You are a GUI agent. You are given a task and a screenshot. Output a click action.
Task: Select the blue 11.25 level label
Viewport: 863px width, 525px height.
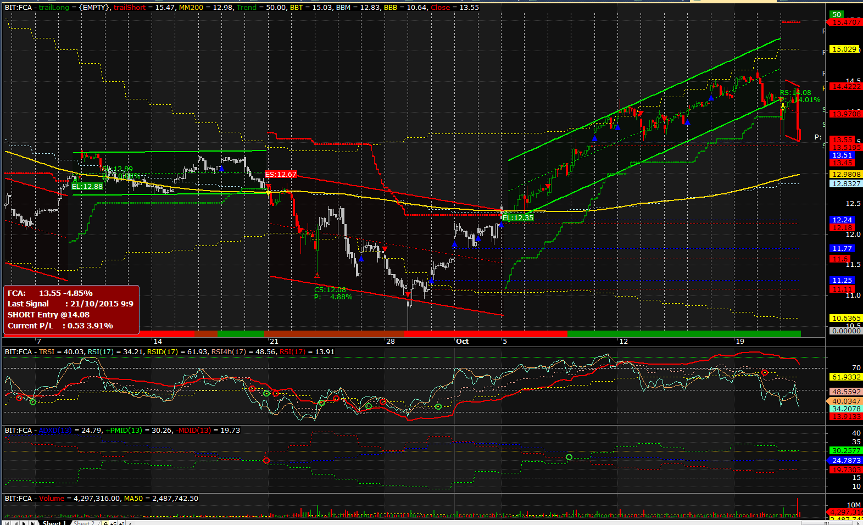point(842,280)
